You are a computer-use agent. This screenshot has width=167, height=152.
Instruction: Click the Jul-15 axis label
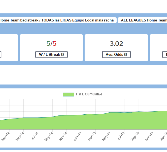click(121, 136)
